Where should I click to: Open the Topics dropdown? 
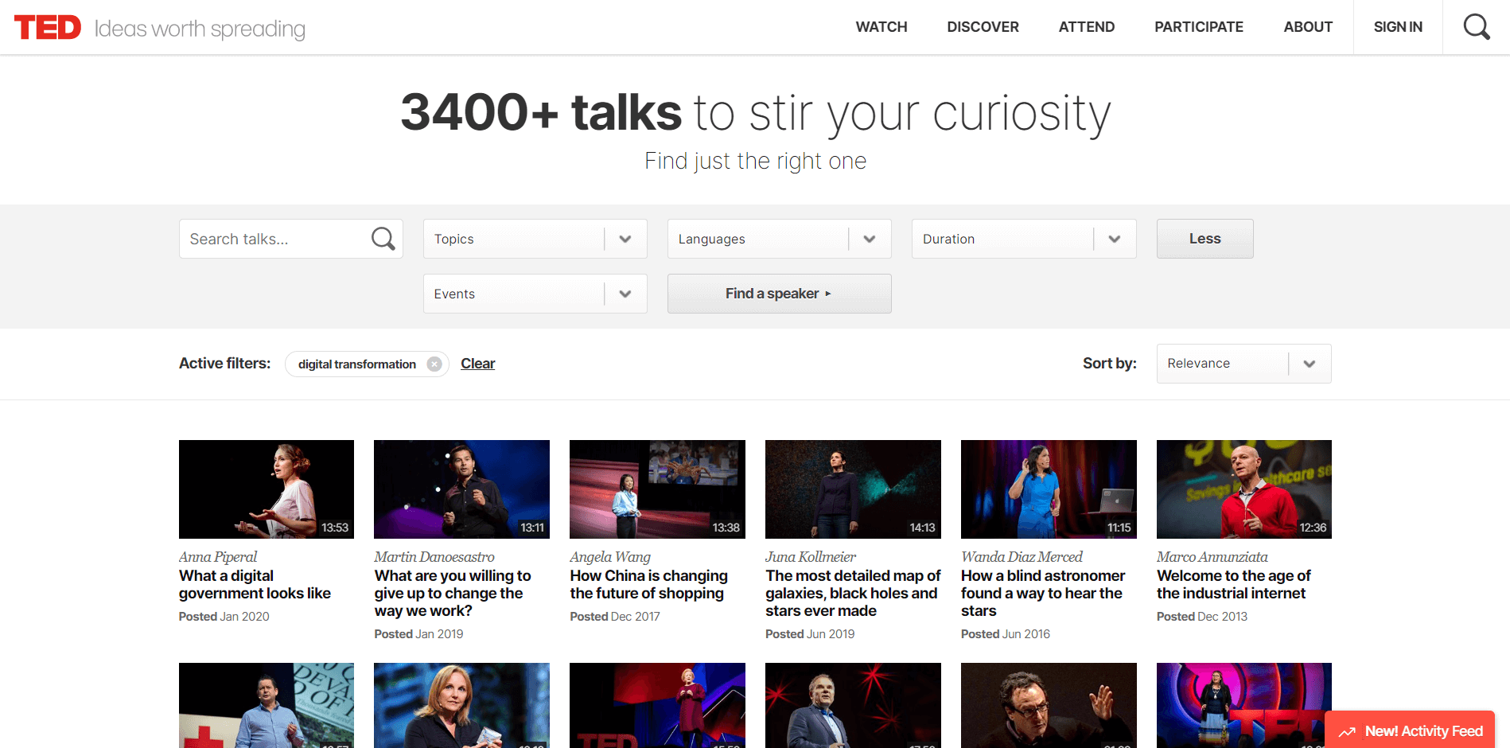[x=625, y=239]
